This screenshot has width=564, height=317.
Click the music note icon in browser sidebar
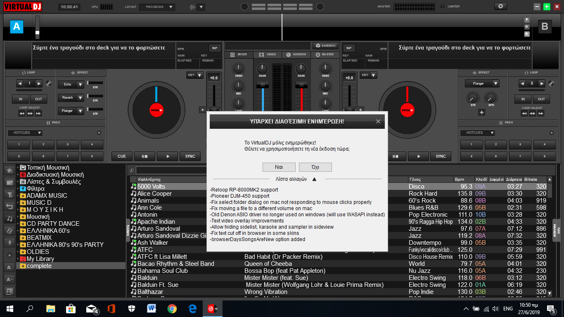9,218
